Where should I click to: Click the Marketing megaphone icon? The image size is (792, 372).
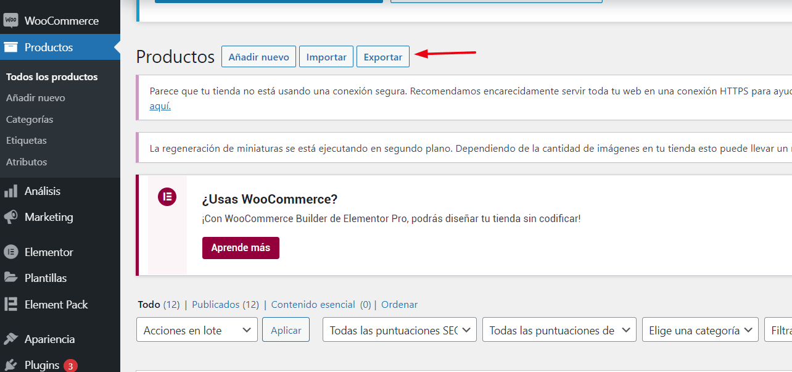(10, 217)
